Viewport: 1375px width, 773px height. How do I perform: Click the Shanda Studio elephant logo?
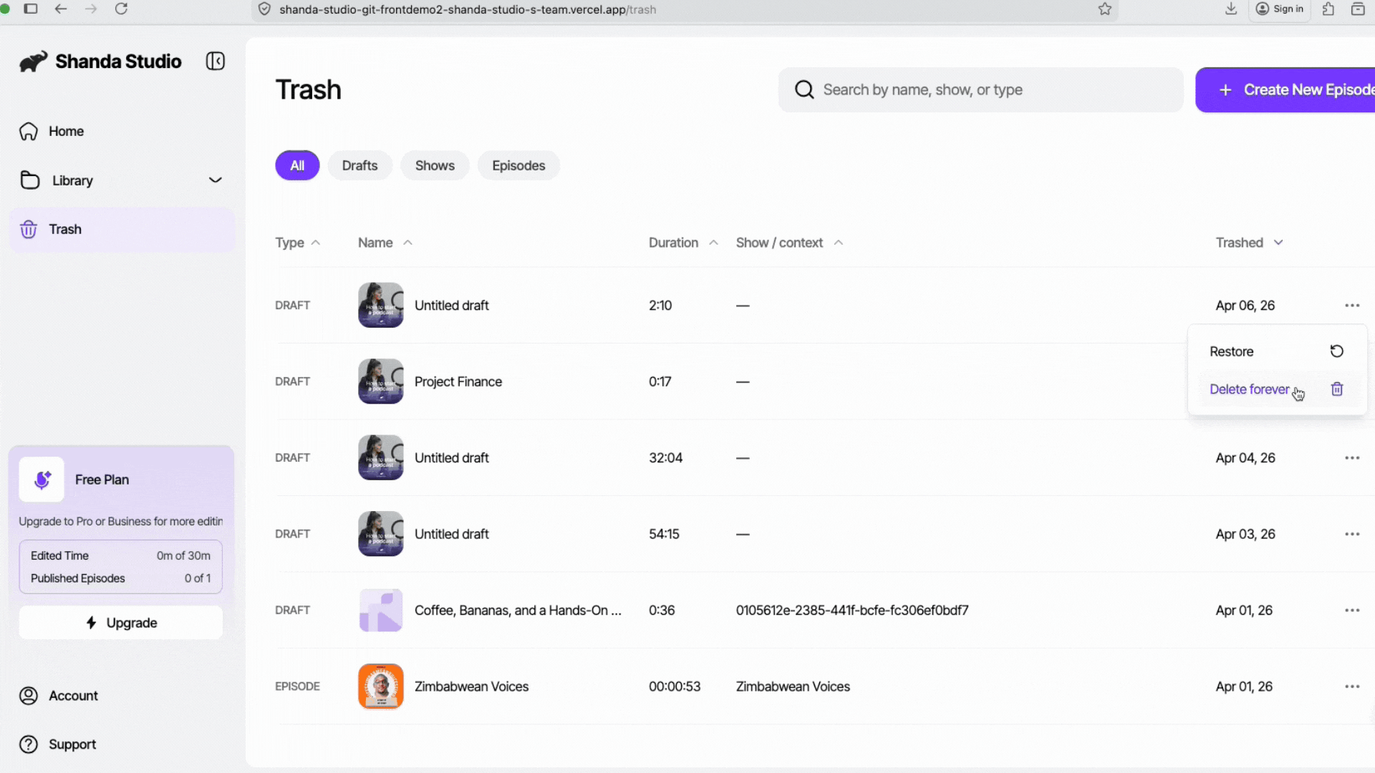point(33,62)
